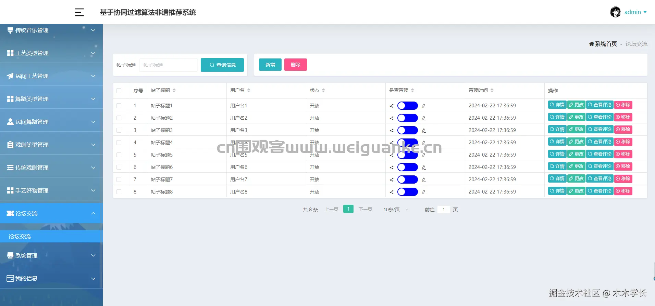This screenshot has width=655, height=306.
Task: Click the 民间工艺管理 paper plane icon
Action: pyautogui.click(x=10, y=76)
